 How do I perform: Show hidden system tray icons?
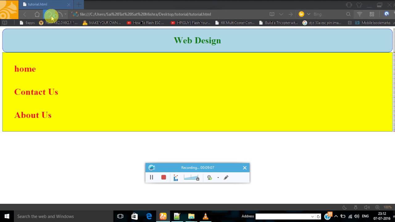pyautogui.click(x=336, y=216)
